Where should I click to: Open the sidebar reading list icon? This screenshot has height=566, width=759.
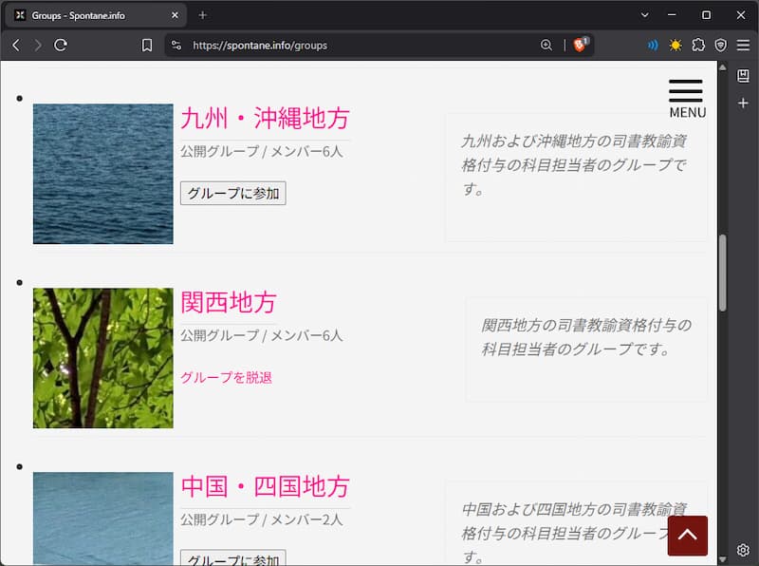743,76
